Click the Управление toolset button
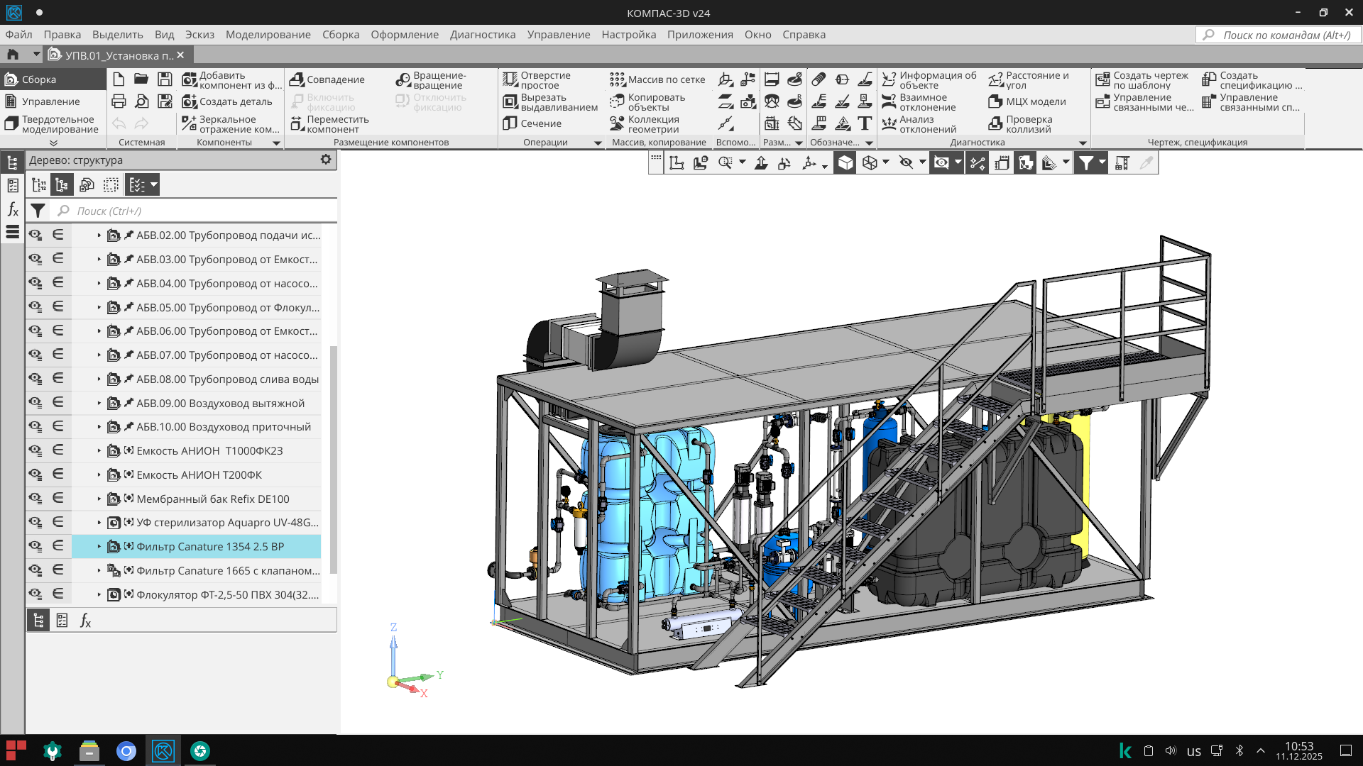Viewport: 1363px width, 766px height. (50, 101)
